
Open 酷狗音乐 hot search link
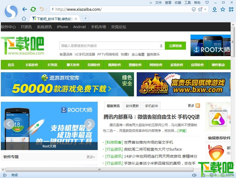click(x=153, y=55)
